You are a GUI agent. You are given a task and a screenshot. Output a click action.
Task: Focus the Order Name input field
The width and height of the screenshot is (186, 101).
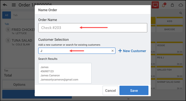[93, 28]
